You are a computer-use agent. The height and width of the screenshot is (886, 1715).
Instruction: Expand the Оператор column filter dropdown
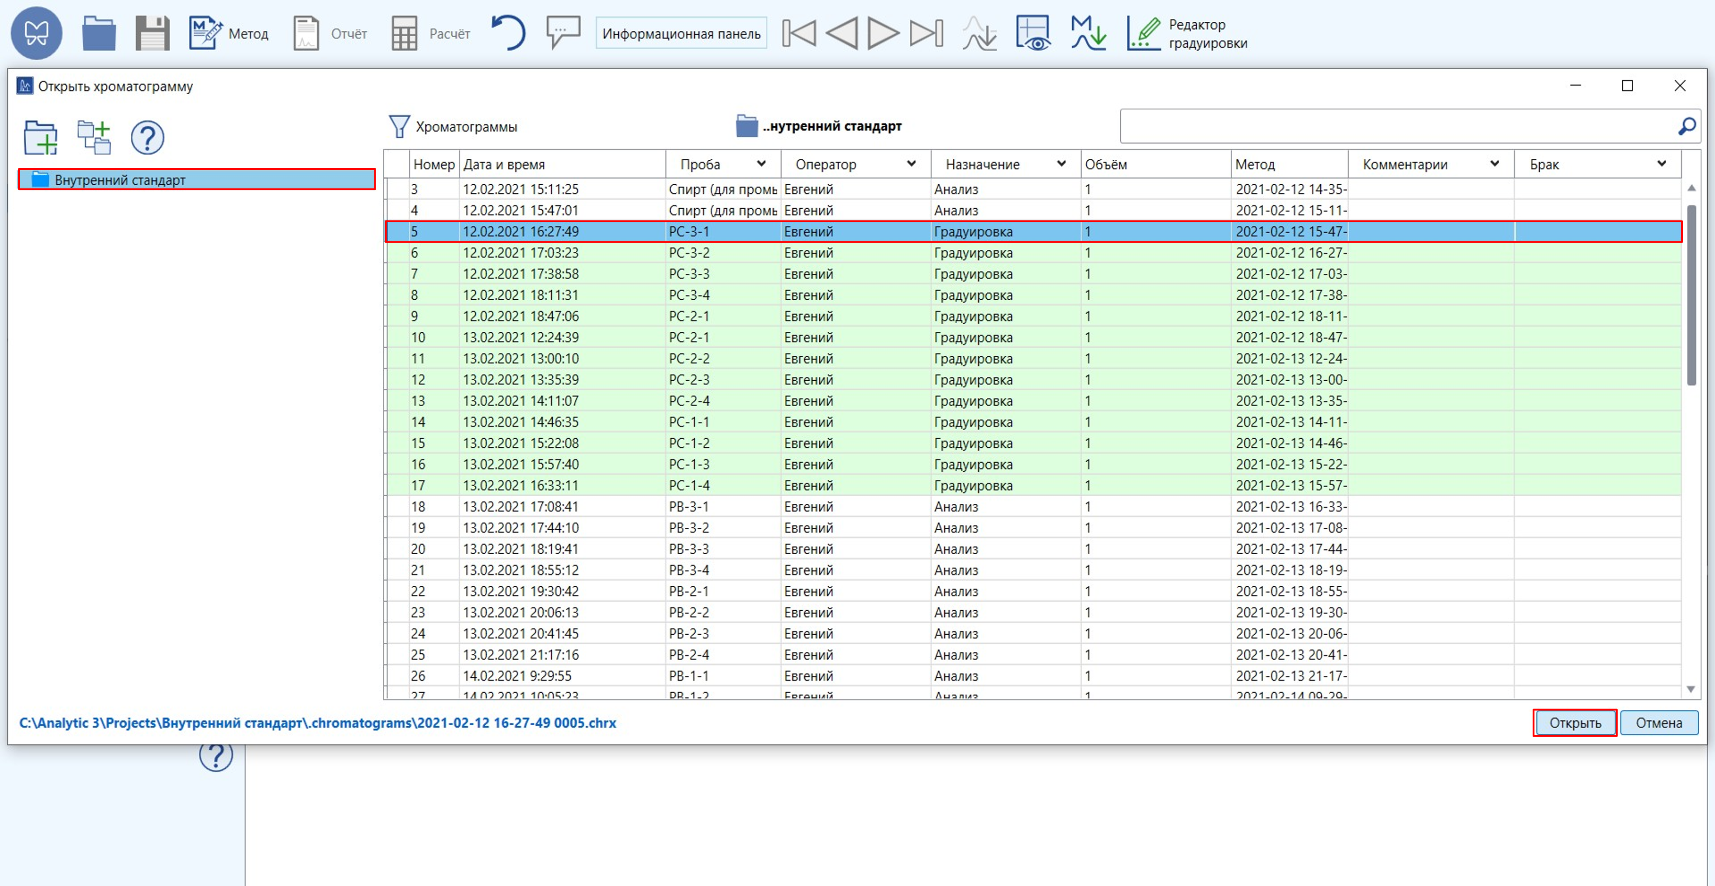coord(911,164)
